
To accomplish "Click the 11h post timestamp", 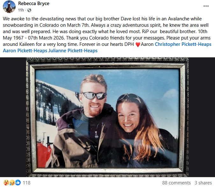I will (x=21, y=10).
